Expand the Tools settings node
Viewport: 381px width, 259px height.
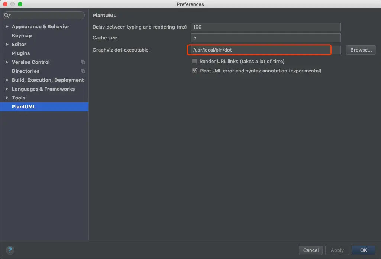7,98
